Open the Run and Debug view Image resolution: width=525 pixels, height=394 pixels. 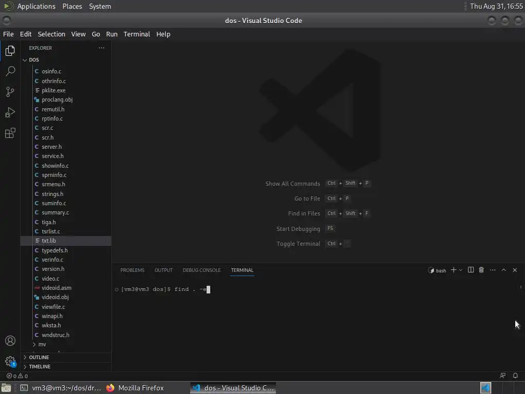tap(10, 112)
